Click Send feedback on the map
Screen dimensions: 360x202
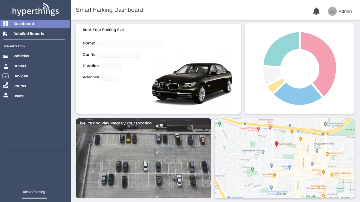346,198
